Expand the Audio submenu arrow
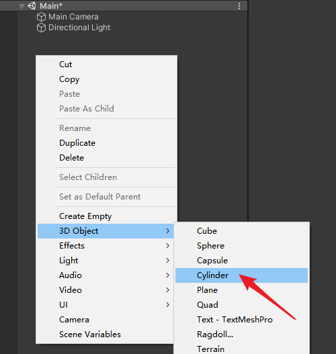The width and height of the screenshot is (336, 354). click(167, 275)
